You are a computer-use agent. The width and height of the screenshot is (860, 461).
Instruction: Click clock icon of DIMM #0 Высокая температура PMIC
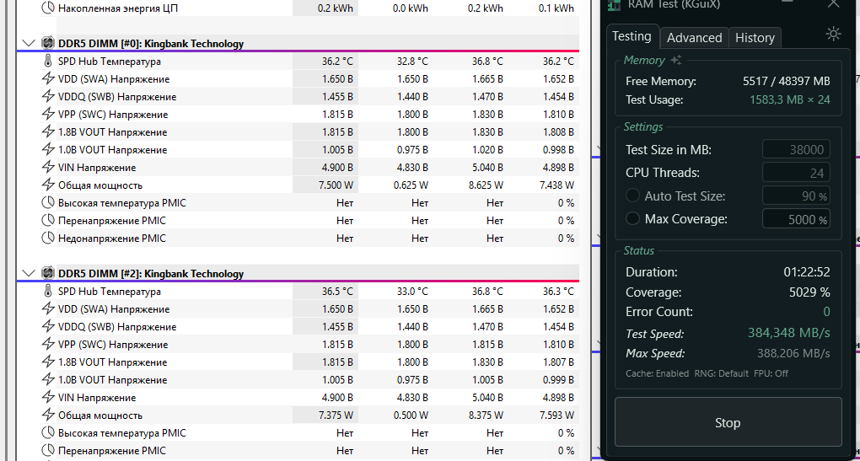tap(48, 203)
